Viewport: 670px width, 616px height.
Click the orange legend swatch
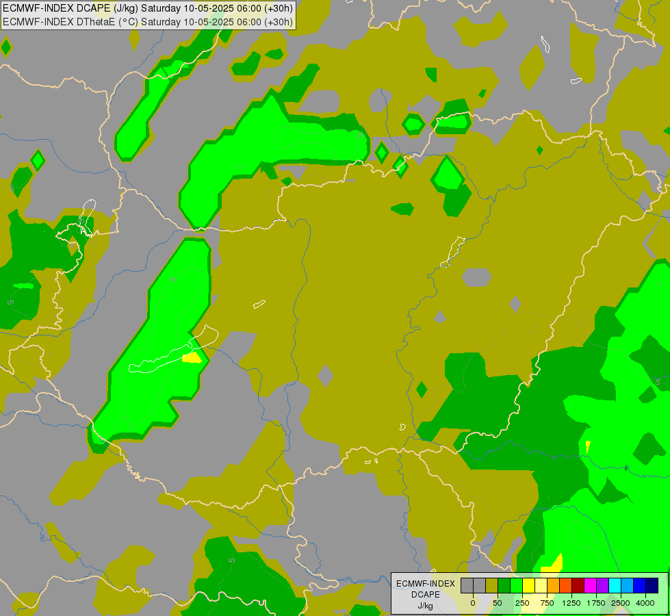554,586
